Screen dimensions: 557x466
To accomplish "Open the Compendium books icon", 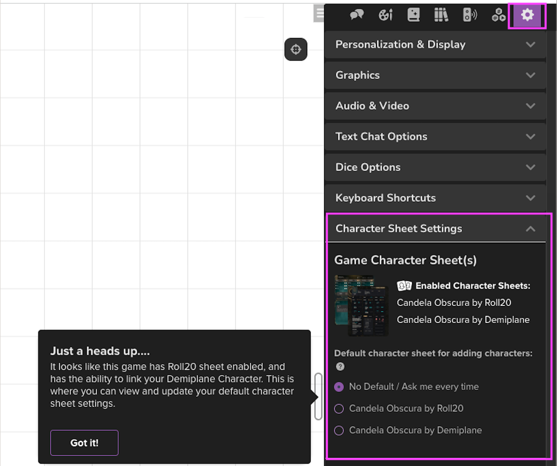I will point(441,15).
